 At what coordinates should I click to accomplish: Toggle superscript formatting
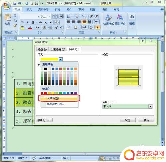[51, 22]
